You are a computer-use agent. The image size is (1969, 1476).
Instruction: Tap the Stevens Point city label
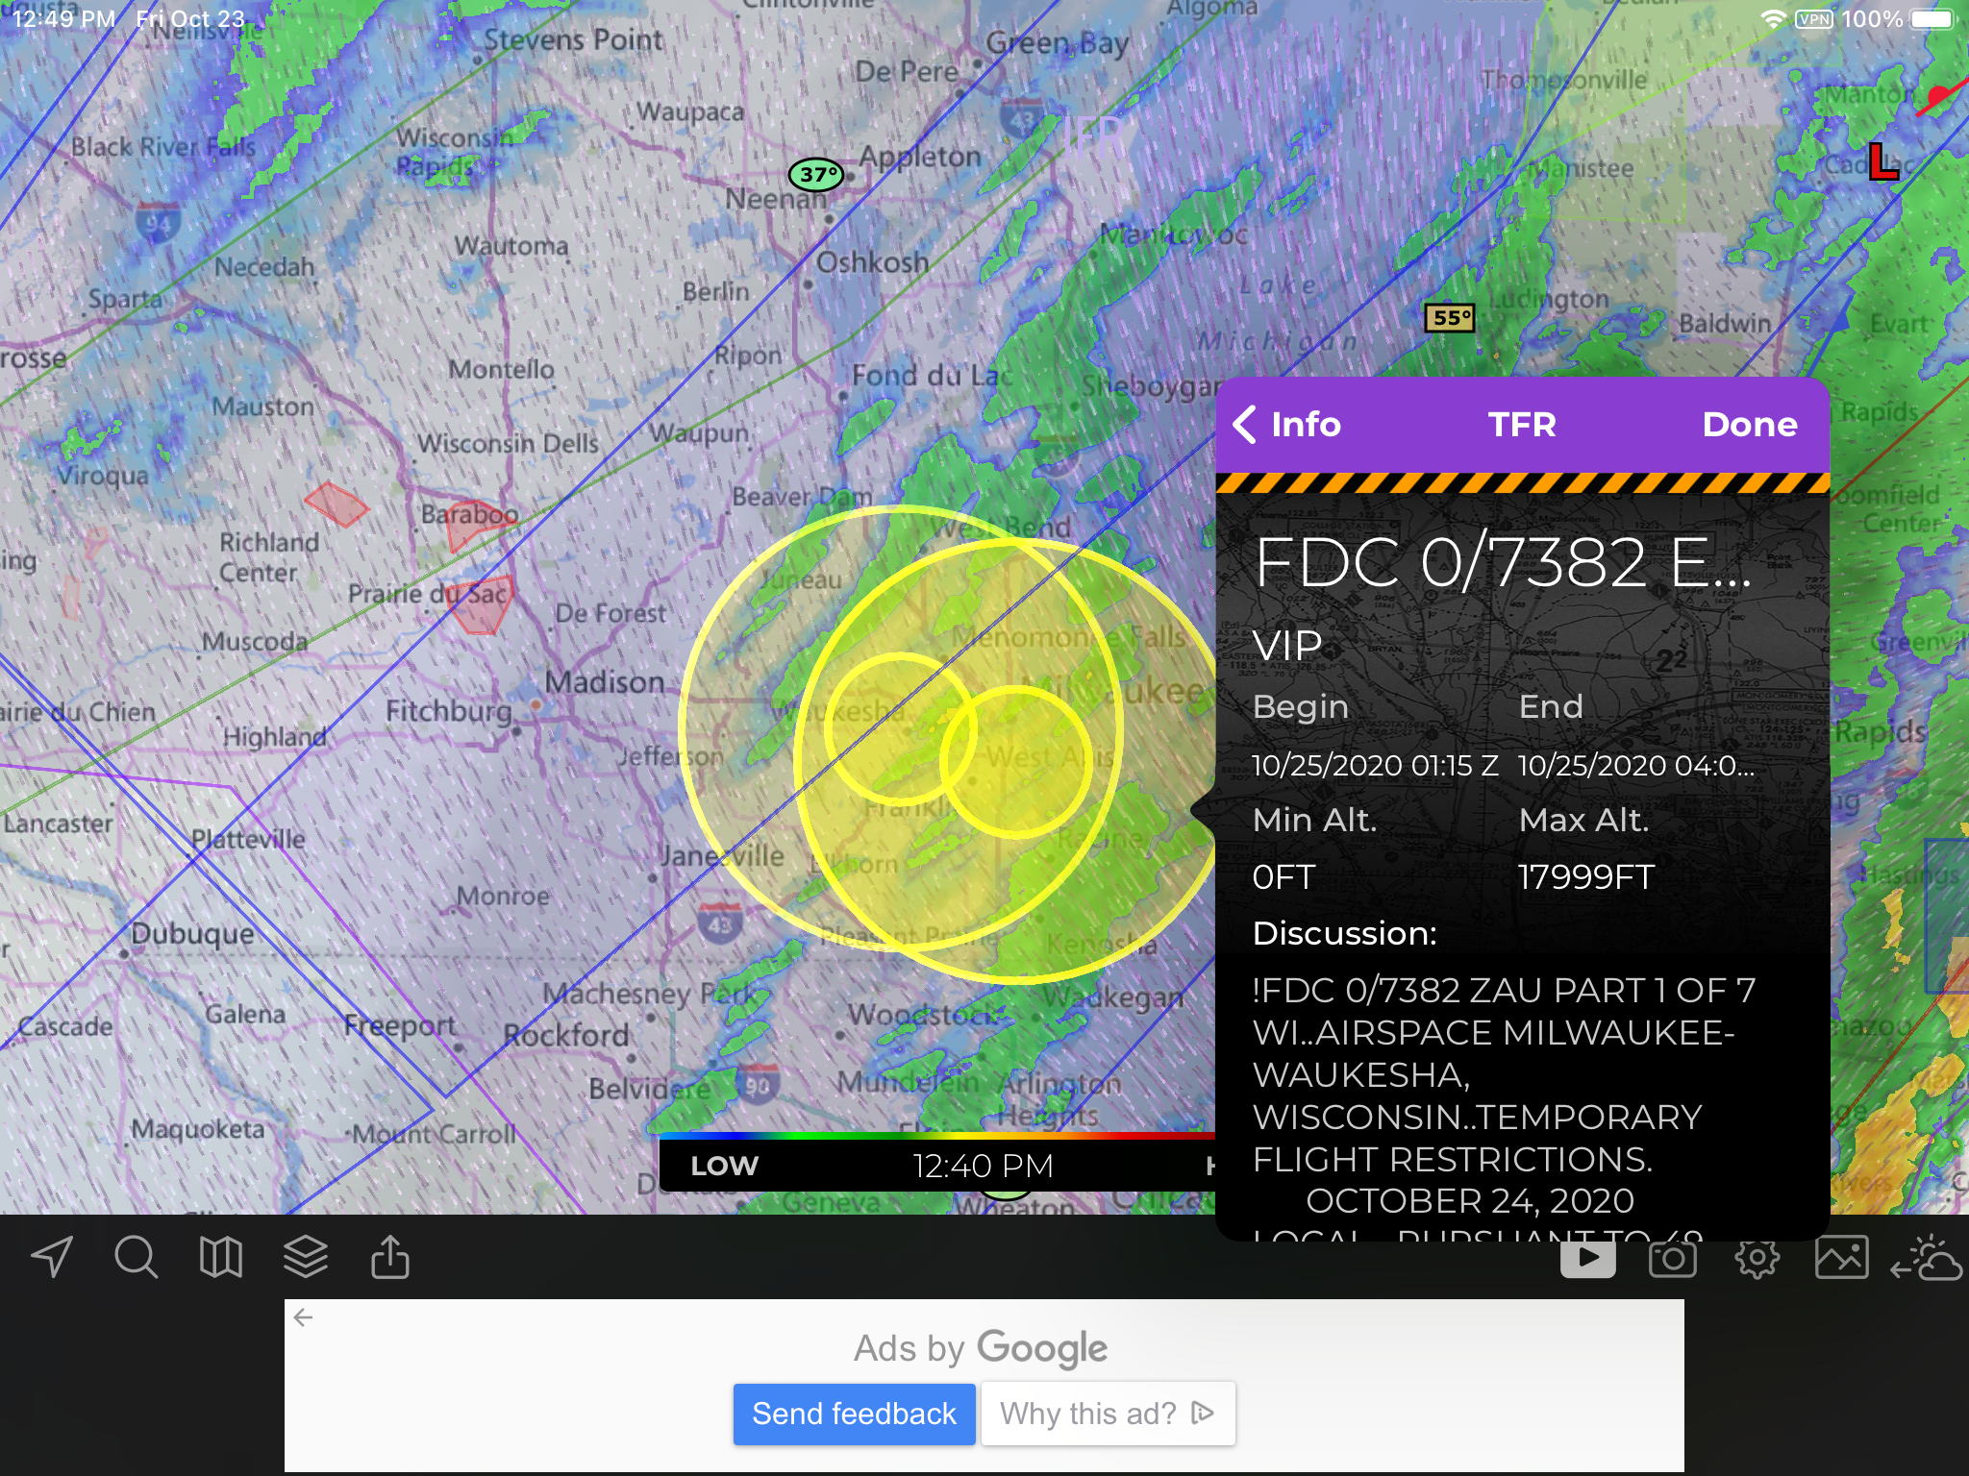(x=573, y=40)
